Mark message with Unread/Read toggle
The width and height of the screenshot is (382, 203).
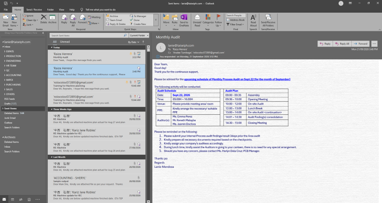pos(197,20)
